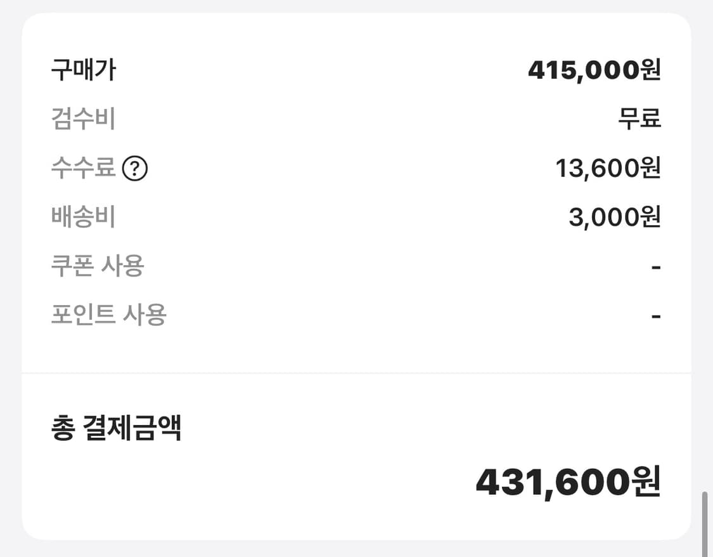Click the 13,600원 fee amount
Image resolution: width=713 pixels, height=557 pixels.
(x=608, y=168)
